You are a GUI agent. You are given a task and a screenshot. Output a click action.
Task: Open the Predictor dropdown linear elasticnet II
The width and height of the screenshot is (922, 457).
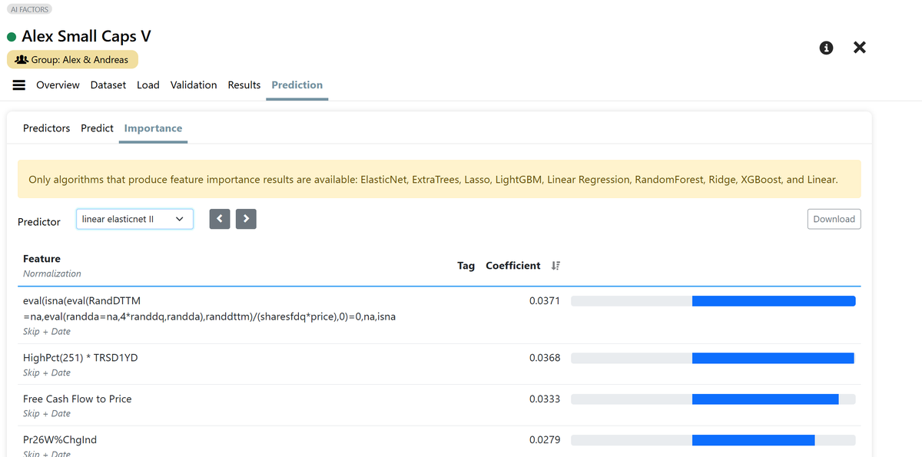(134, 219)
